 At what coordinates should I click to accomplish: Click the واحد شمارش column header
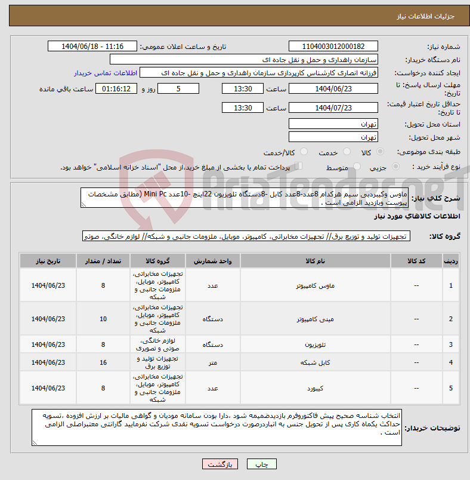click(x=212, y=261)
